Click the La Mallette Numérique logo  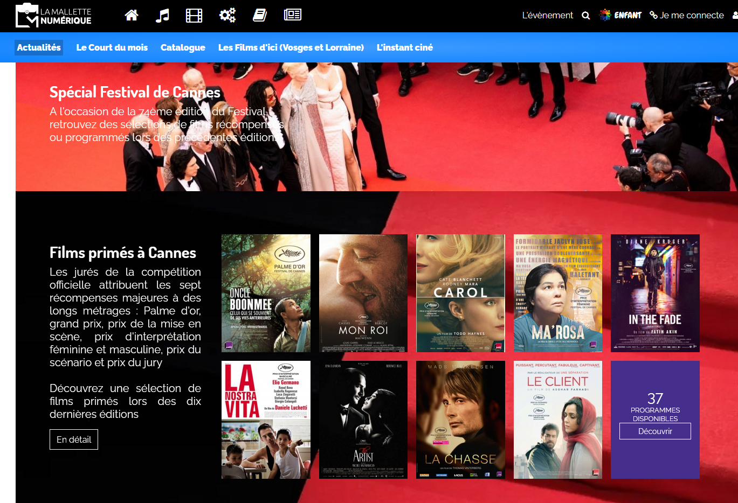(54, 15)
